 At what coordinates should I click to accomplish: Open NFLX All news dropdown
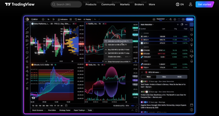pos(155,72)
